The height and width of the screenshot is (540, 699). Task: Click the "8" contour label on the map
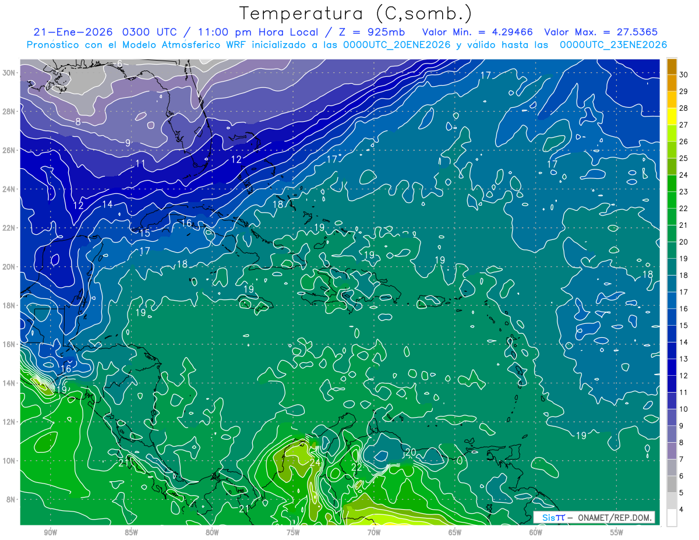coord(78,122)
